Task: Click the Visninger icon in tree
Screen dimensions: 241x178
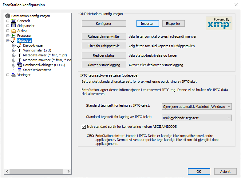Action: 14,75
